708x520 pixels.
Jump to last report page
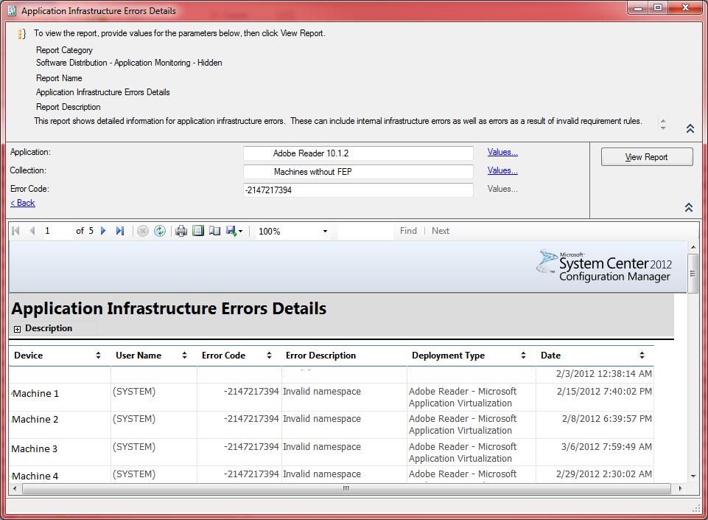(119, 231)
